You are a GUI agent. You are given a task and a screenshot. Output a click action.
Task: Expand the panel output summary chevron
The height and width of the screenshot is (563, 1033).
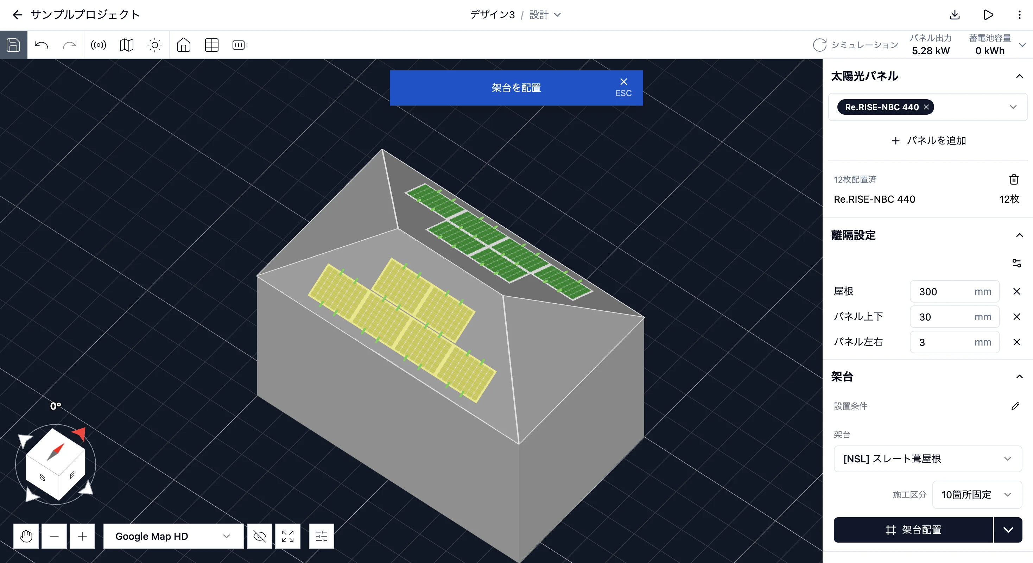1022,45
